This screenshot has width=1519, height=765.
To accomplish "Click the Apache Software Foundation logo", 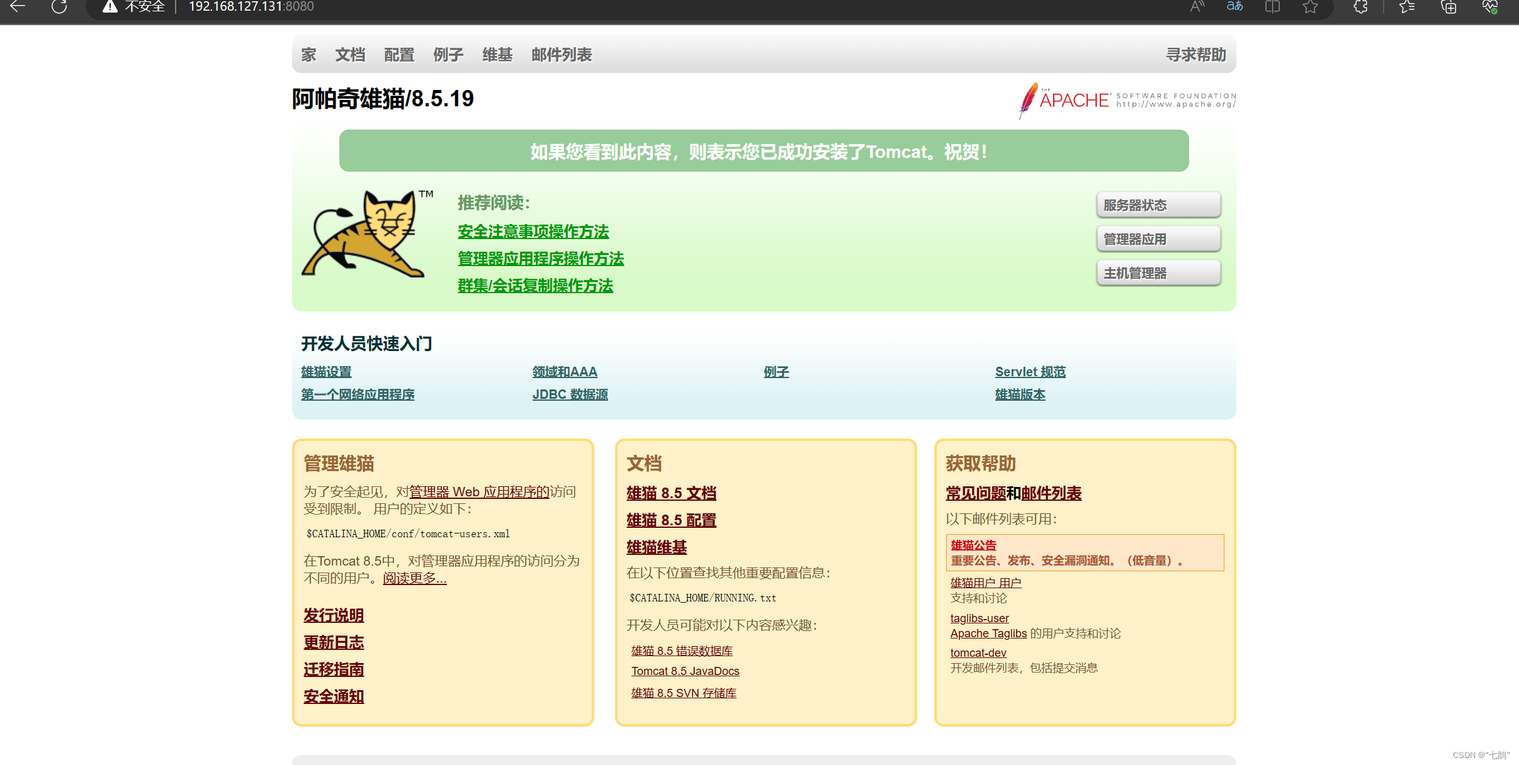I will pos(1127,100).
